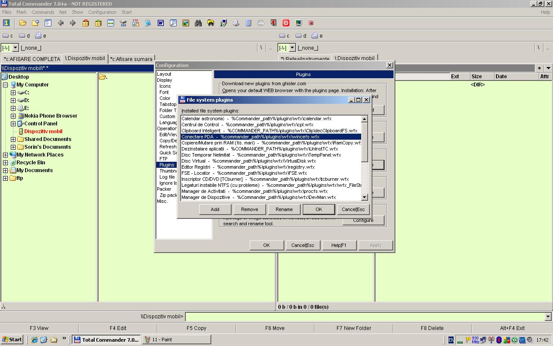Viewport: 553px width, 346px height.
Task: Open the command line history dropdown
Action: (x=548, y=317)
